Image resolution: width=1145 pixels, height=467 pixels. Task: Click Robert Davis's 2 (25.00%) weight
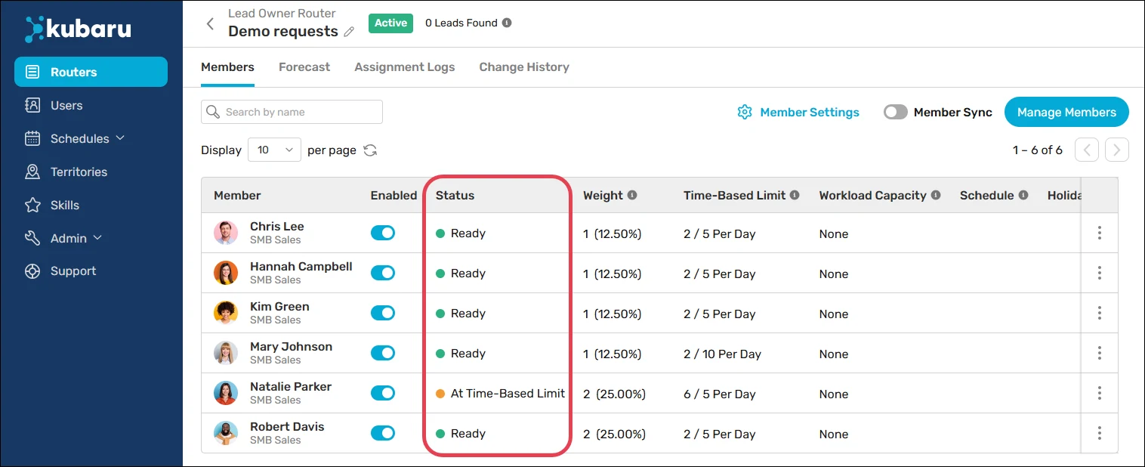click(x=614, y=434)
